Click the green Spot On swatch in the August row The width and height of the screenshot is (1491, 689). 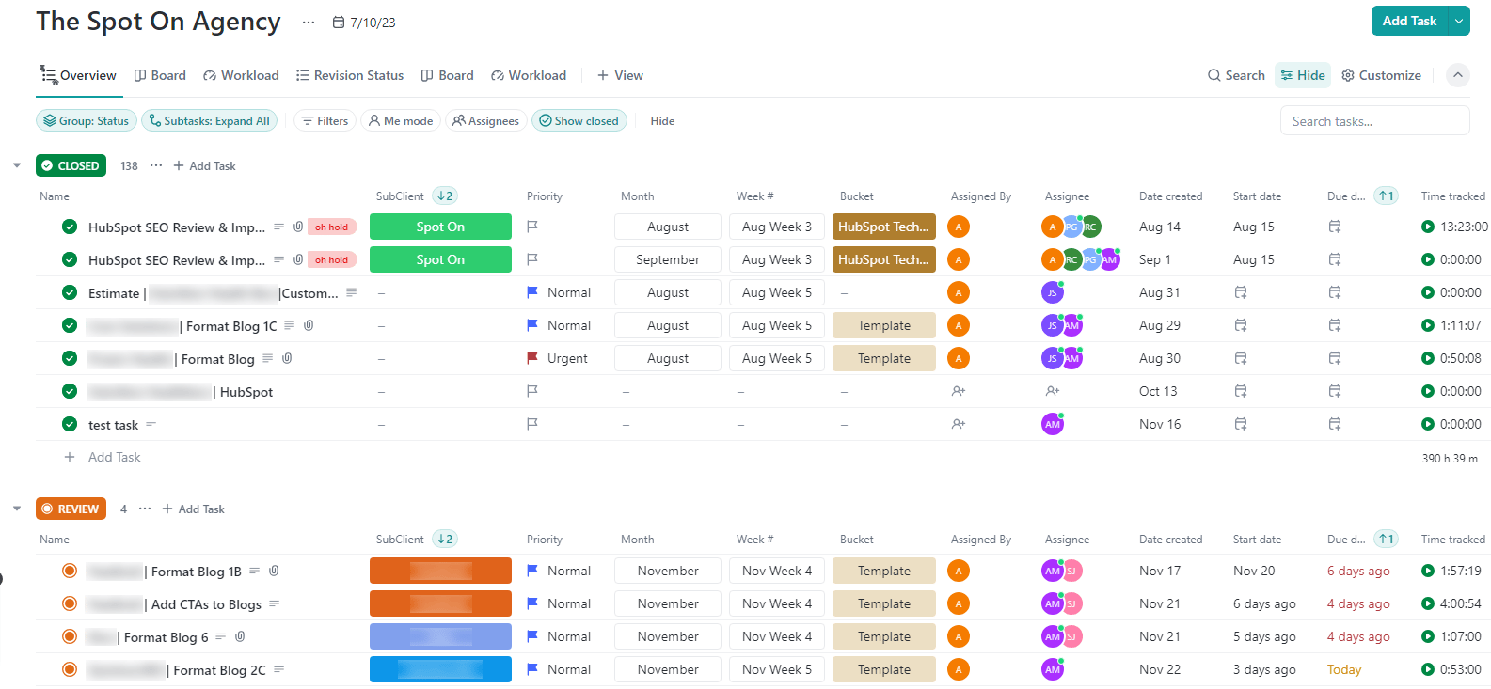tap(440, 227)
